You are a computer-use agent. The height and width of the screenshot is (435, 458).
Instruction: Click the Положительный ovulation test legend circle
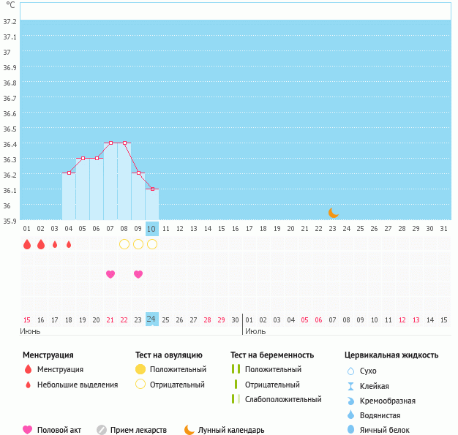pos(141,369)
